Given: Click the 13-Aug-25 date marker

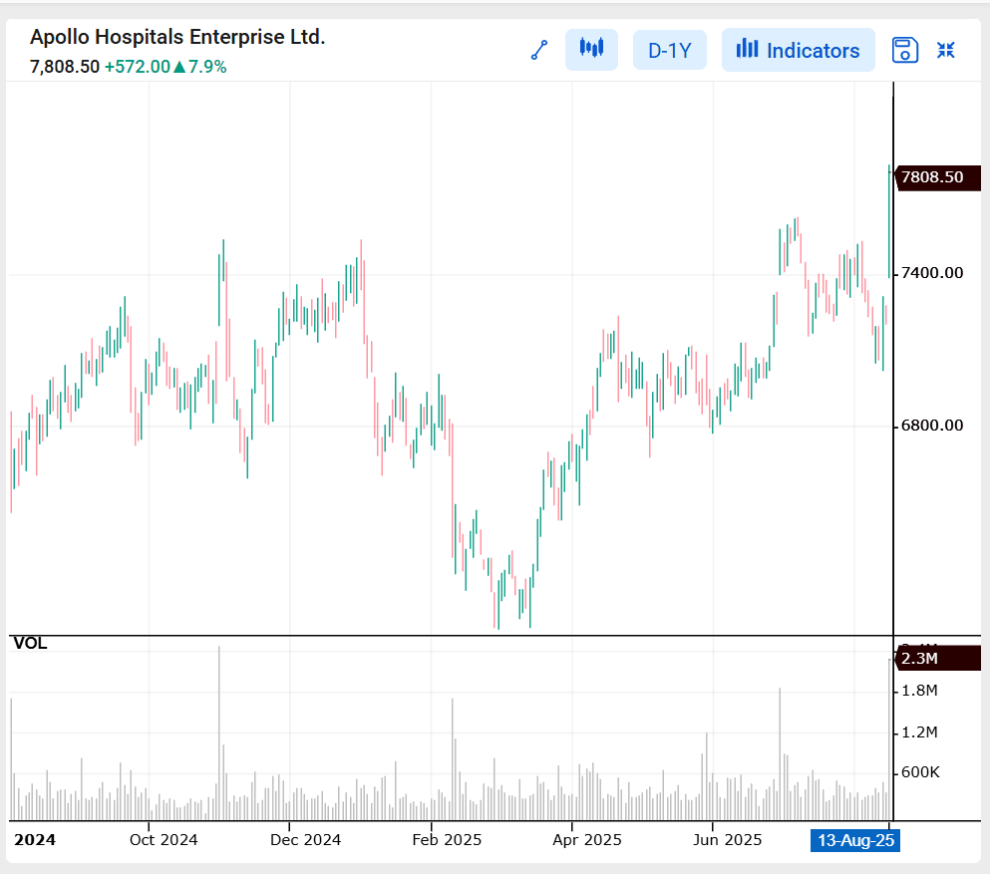Looking at the screenshot, I should [855, 840].
